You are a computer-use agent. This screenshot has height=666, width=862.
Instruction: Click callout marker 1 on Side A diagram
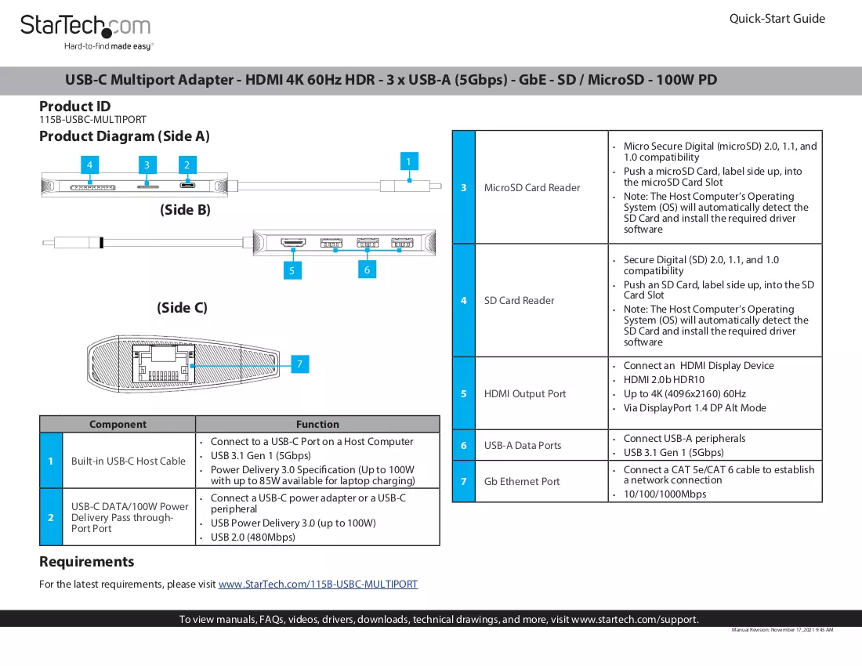pyautogui.click(x=408, y=161)
